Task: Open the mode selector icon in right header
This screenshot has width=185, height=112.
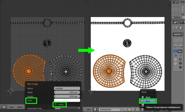Action: (x=143, y=109)
